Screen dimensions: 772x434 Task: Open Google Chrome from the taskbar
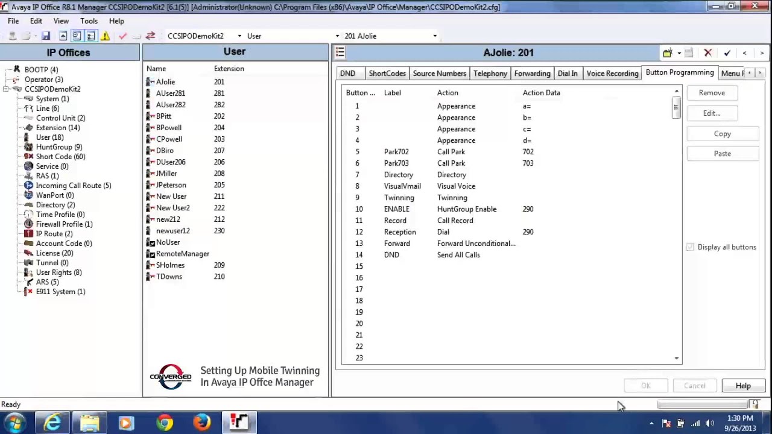164,423
